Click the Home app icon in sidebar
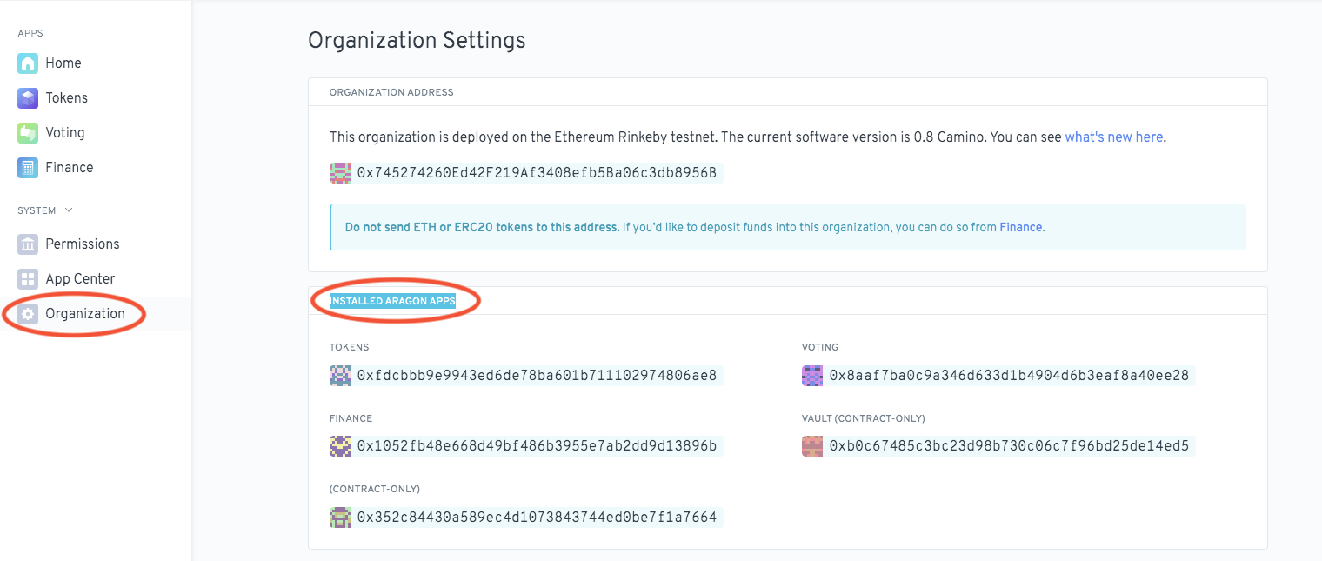The image size is (1322, 561). [28, 63]
